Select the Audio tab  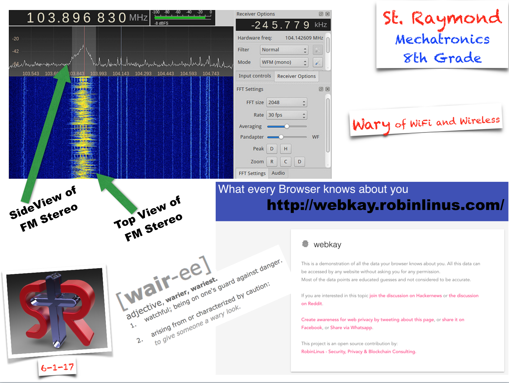[278, 173]
